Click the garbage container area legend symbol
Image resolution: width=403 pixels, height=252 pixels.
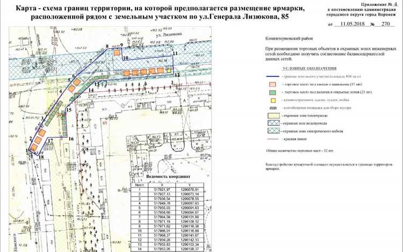click(273, 107)
